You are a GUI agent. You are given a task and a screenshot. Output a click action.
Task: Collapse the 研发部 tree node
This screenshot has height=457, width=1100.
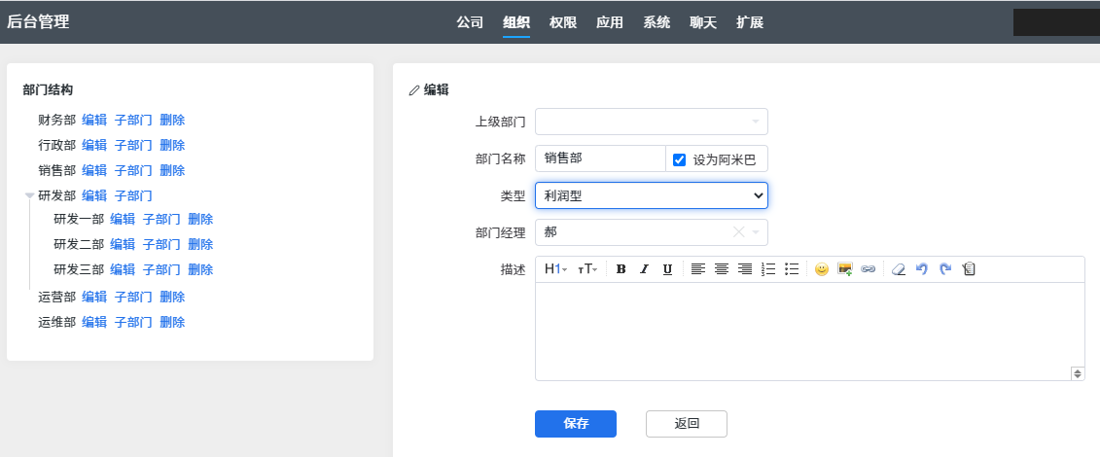point(30,196)
